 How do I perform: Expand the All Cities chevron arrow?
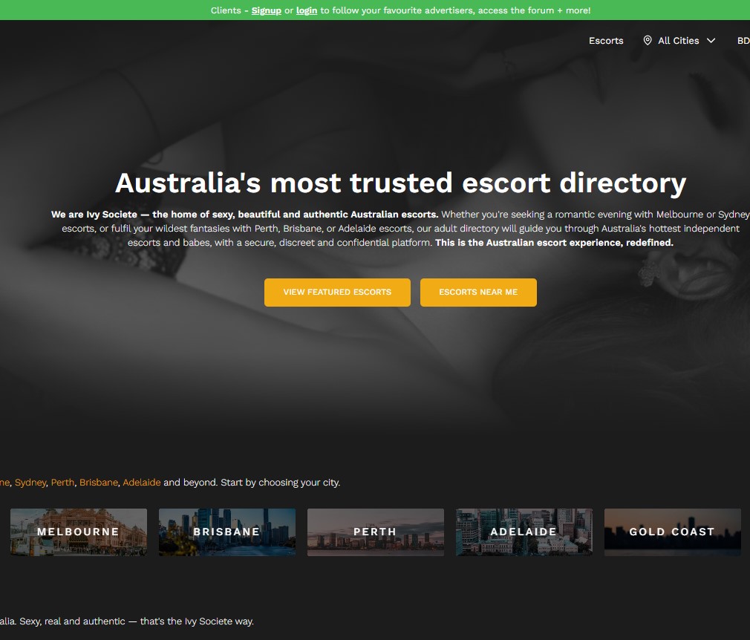tap(711, 41)
